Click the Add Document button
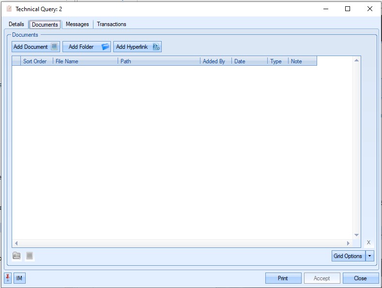The width and height of the screenshot is (382, 288). (36, 47)
